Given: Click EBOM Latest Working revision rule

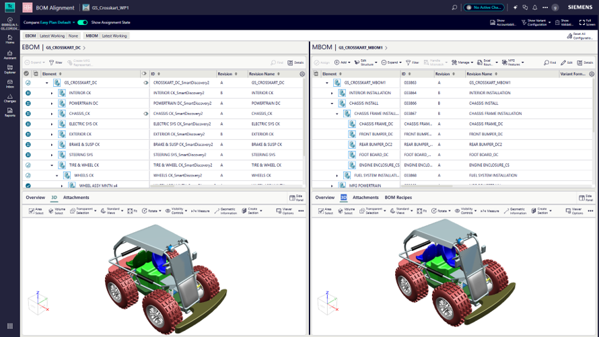Looking at the screenshot, I should 52,36.
